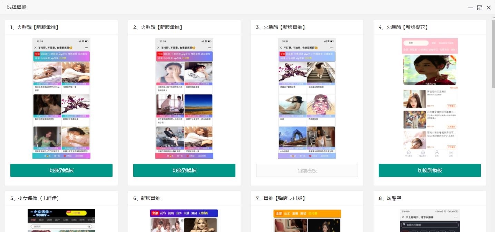Image resolution: width=495 pixels, height=232 pixels.
Task: Maximize the 选择模板 dialog window
Action: coord(479,8)
